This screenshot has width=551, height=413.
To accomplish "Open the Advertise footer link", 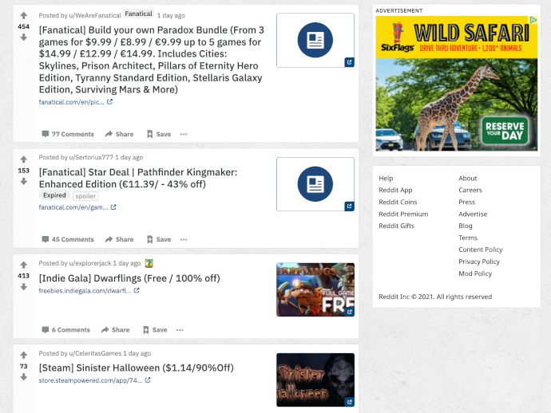I will click(473, 214).
